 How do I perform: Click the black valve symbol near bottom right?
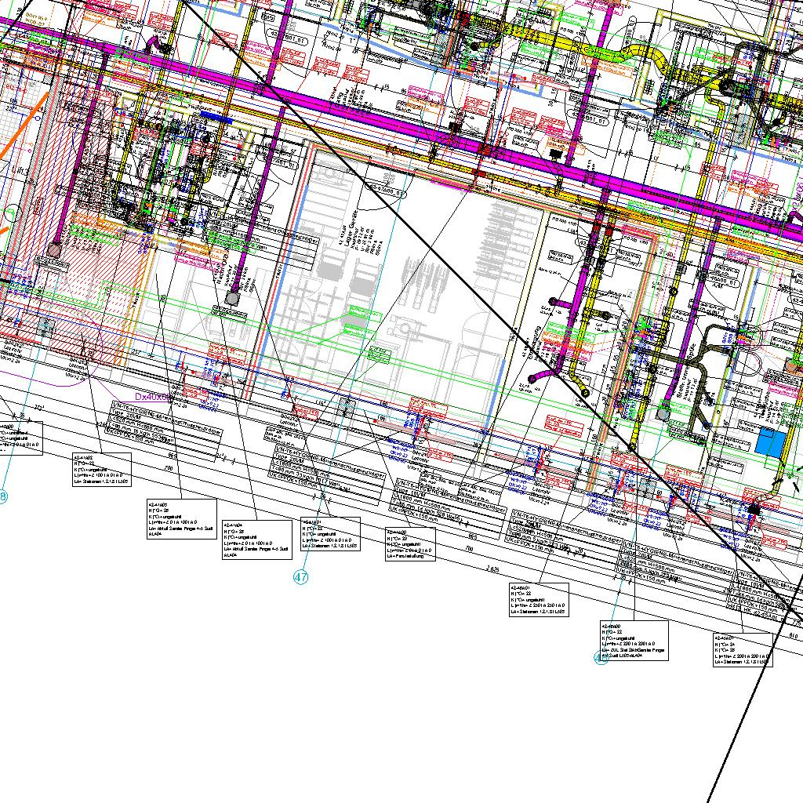coord(754,509)
